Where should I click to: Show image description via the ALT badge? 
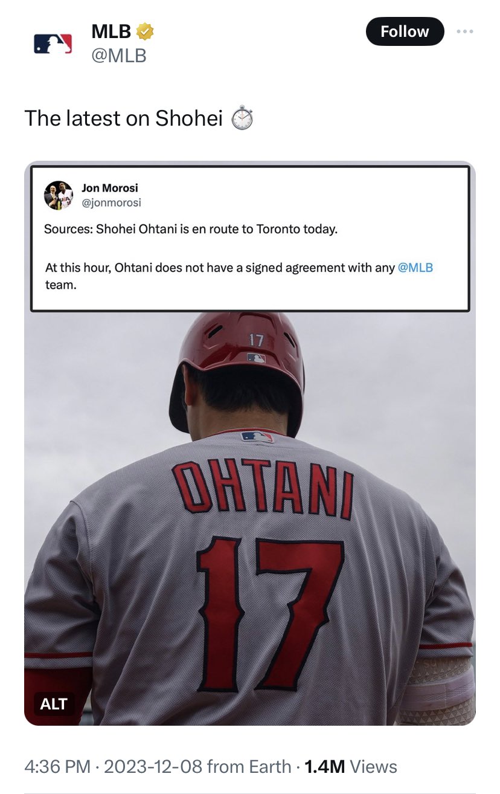click(x=54, y=703)
